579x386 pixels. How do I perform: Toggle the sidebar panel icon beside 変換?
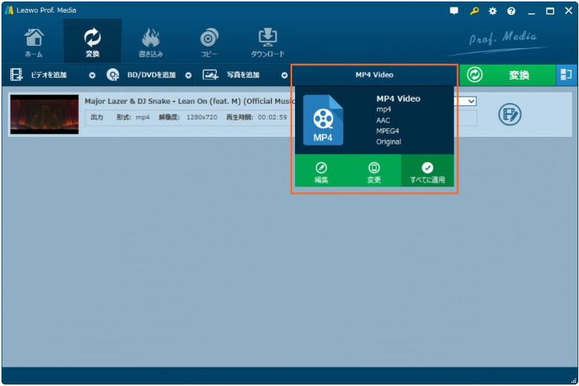tap(566, 75)
